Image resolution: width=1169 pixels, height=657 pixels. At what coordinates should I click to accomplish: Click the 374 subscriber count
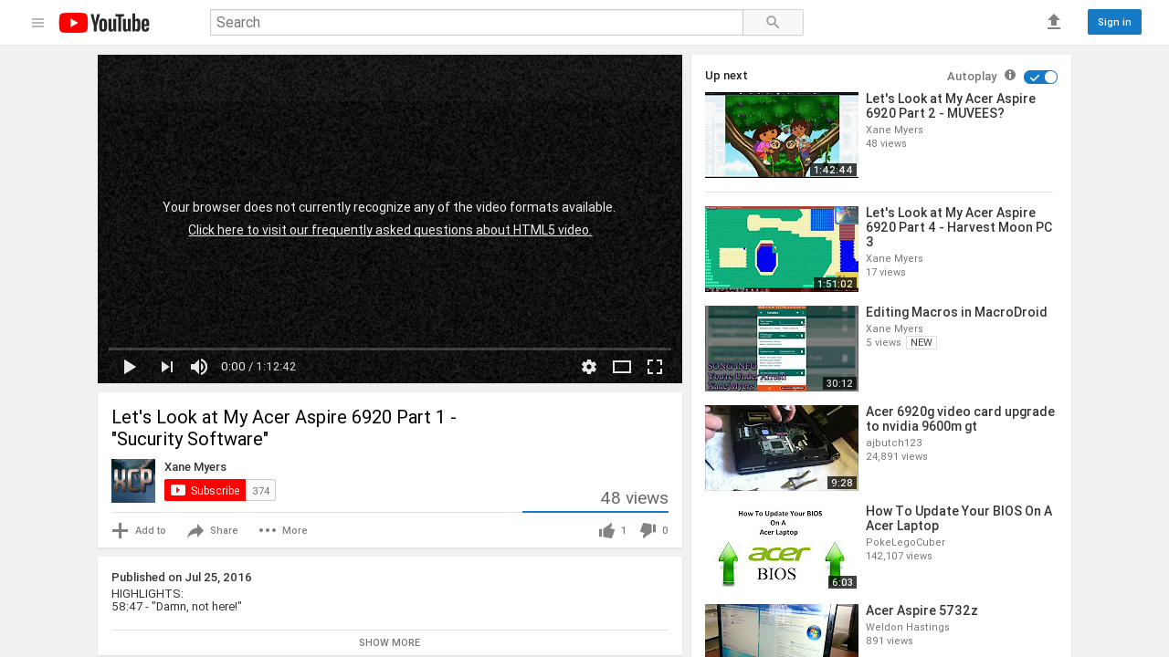click(261, 490)
